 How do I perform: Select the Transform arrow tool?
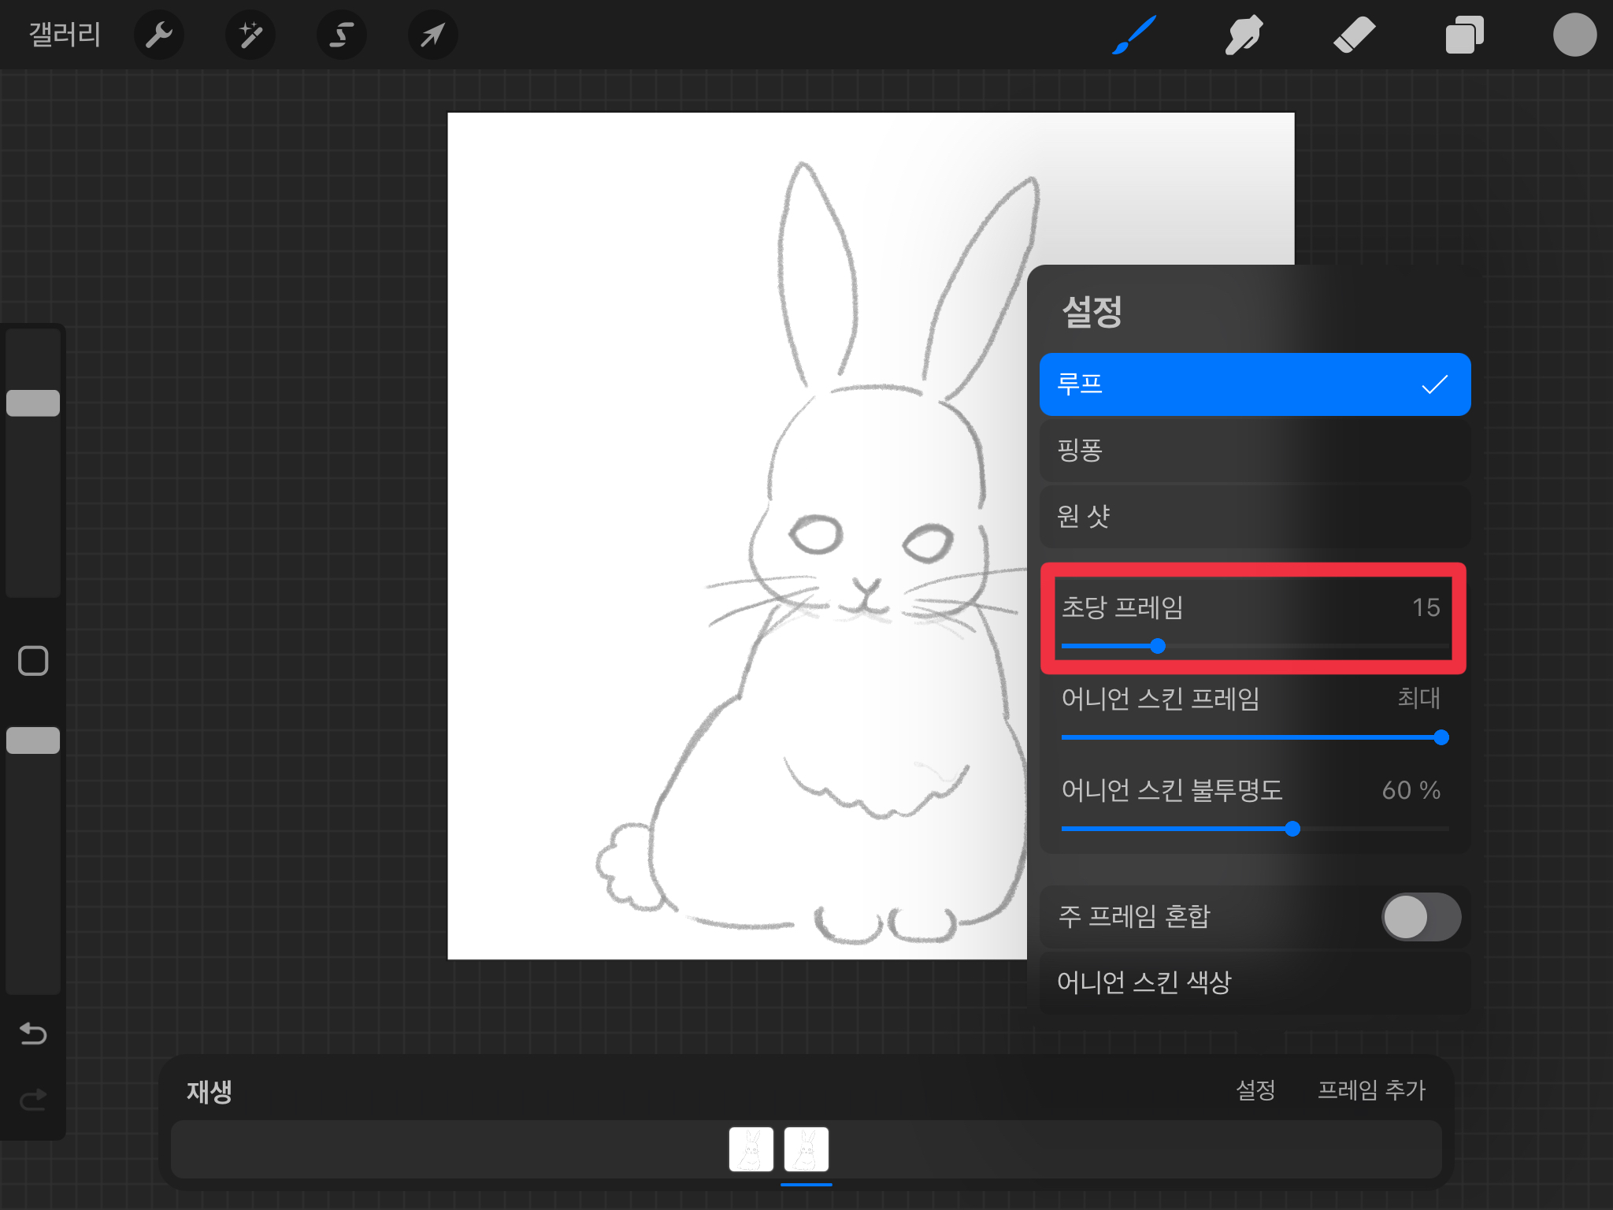click(432, 35)
